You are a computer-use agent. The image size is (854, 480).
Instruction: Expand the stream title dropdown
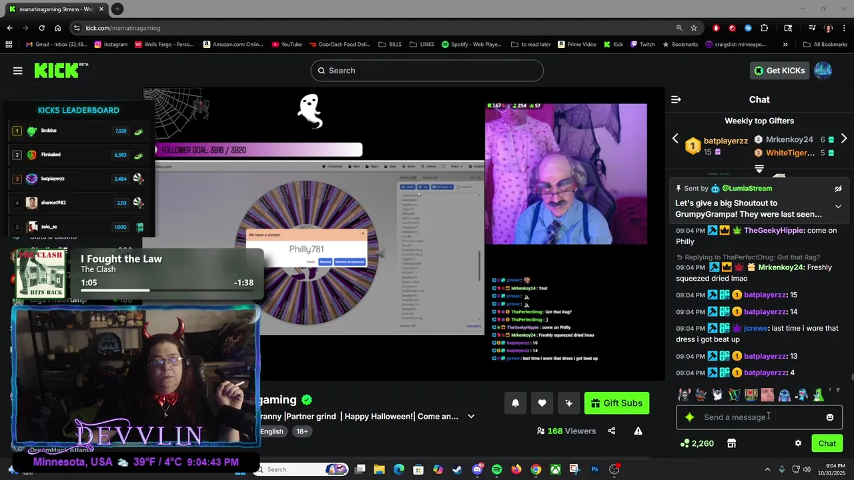(x=471, y=416)
